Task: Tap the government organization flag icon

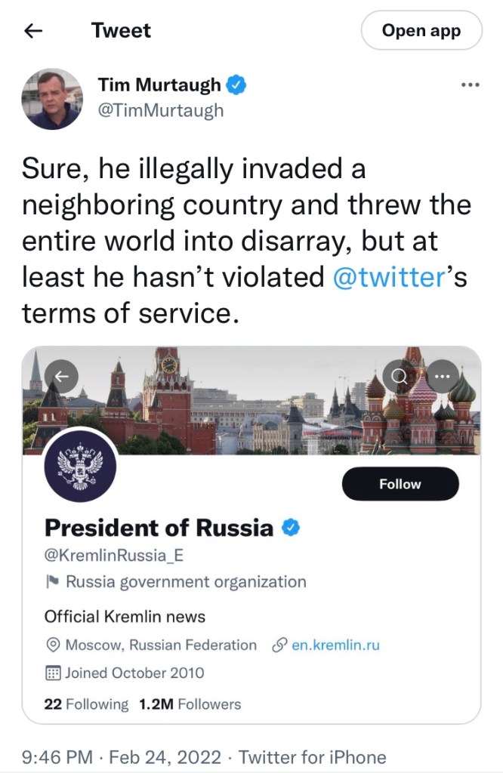Action: pyautogui.click(x=52, y=582)
